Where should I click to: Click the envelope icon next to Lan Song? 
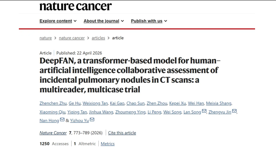pyautogui.click(x=204, y=111)
